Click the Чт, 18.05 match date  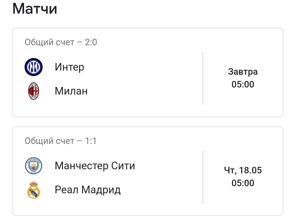(x=243, y=171)
